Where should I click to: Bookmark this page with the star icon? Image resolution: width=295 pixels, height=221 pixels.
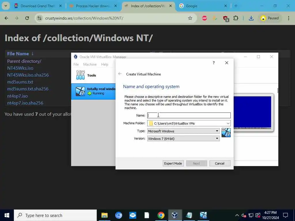click(190, 18)
